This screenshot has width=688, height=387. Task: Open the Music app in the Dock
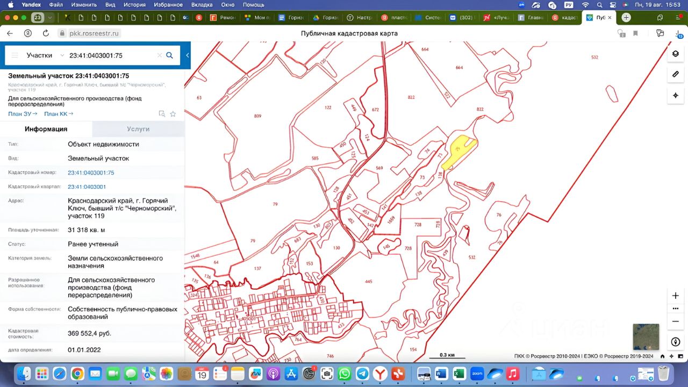point(512,373)
